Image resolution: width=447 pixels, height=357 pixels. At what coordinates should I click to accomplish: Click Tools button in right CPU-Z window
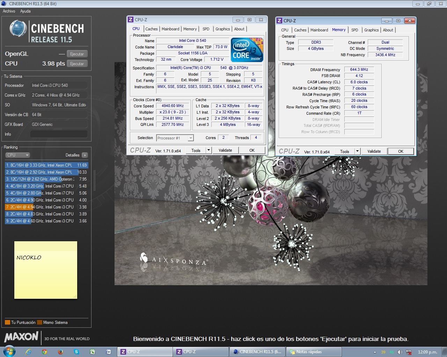(345, 151)
